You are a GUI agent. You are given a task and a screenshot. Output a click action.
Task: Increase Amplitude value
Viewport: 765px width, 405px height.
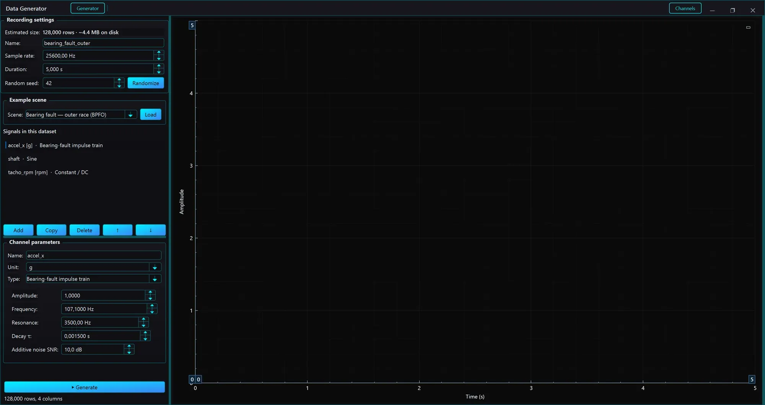click(150, 293)
